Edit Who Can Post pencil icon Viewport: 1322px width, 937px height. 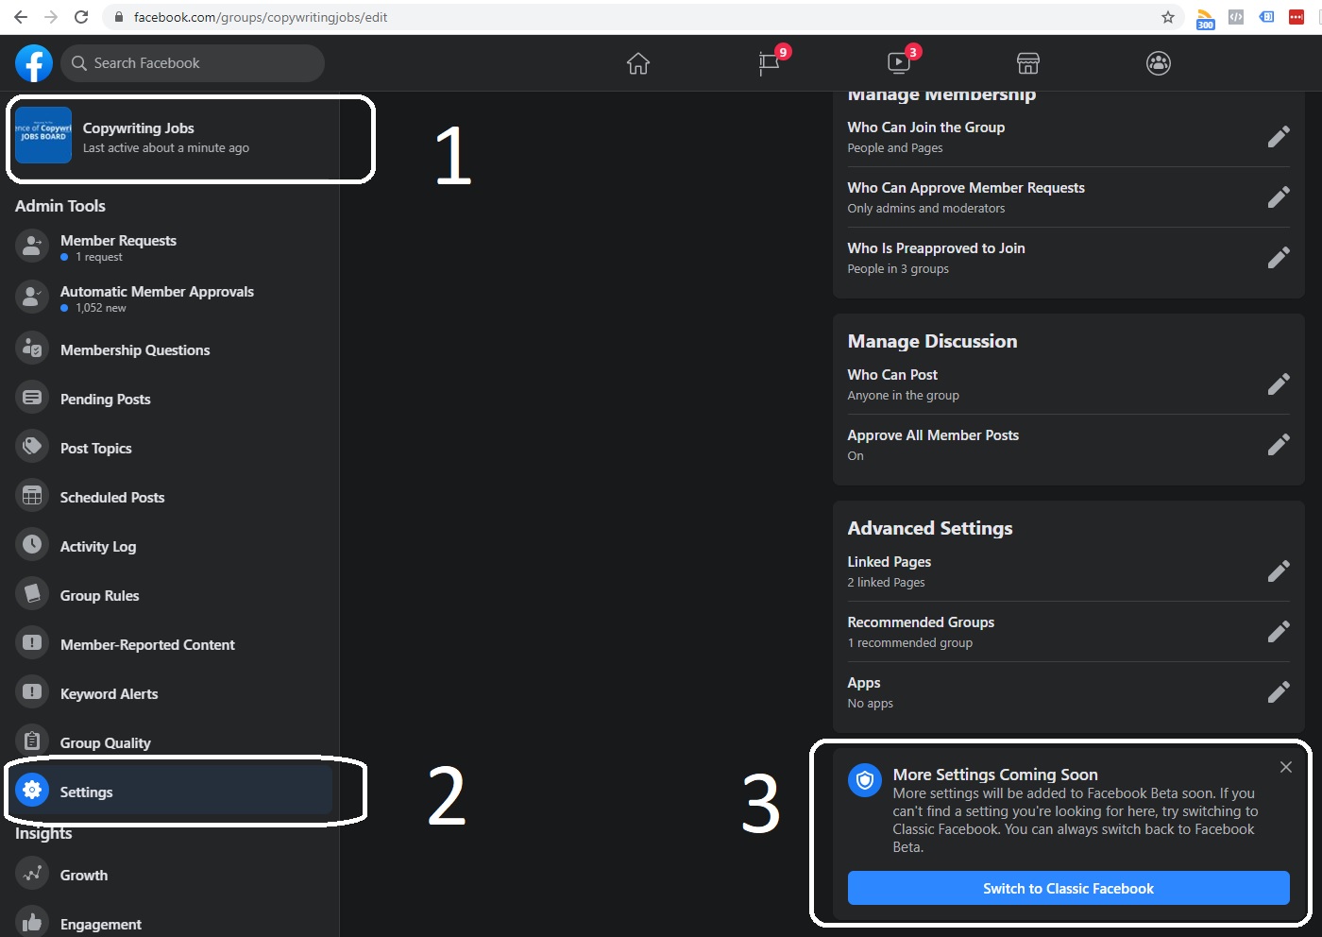[1279, 384]
